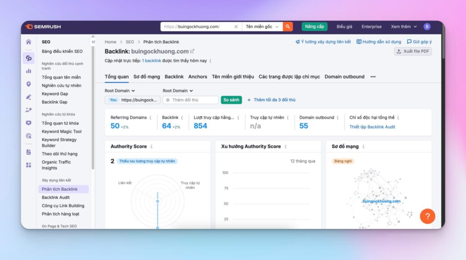This screenshot has height=260, width=466.
Task: Open the sparkle trends AI icon
Action: 29,110
